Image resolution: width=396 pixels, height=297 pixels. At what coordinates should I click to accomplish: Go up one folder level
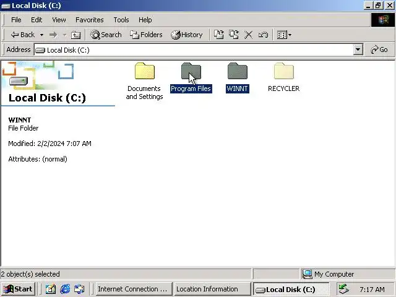[75, 35]
